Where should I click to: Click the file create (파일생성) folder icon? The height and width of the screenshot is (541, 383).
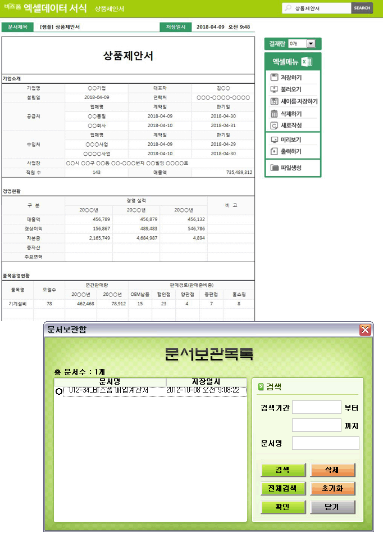pos(274,168)
